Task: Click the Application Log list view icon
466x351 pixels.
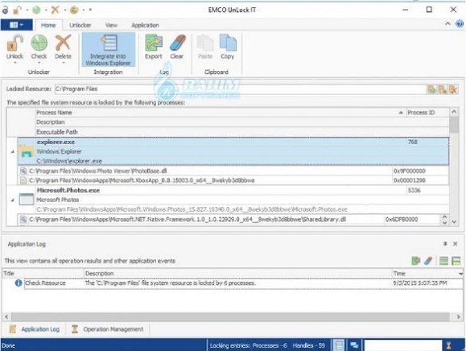Action: coord(444,261)
